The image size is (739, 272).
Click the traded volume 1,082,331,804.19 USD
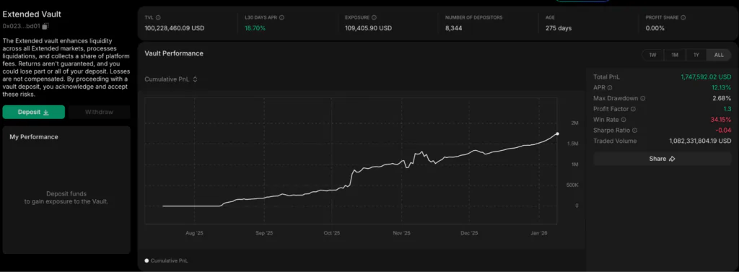[700, 141]
